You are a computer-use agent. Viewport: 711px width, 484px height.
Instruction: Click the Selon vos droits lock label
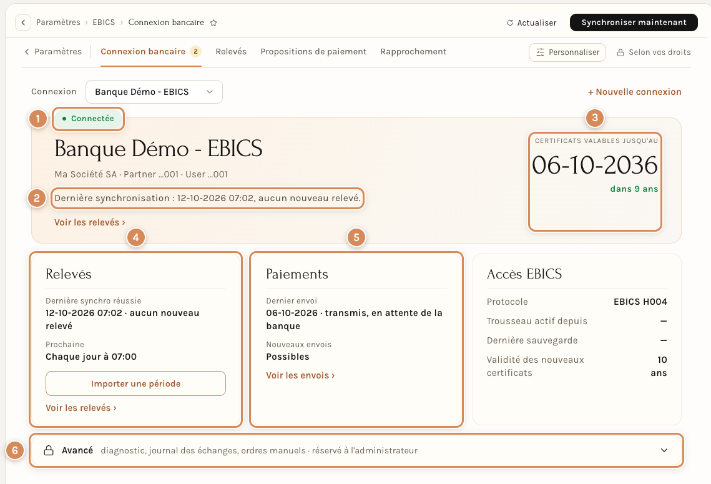click(654, 52)
